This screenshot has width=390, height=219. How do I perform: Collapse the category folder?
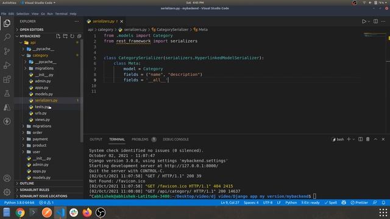coord(40,55)
